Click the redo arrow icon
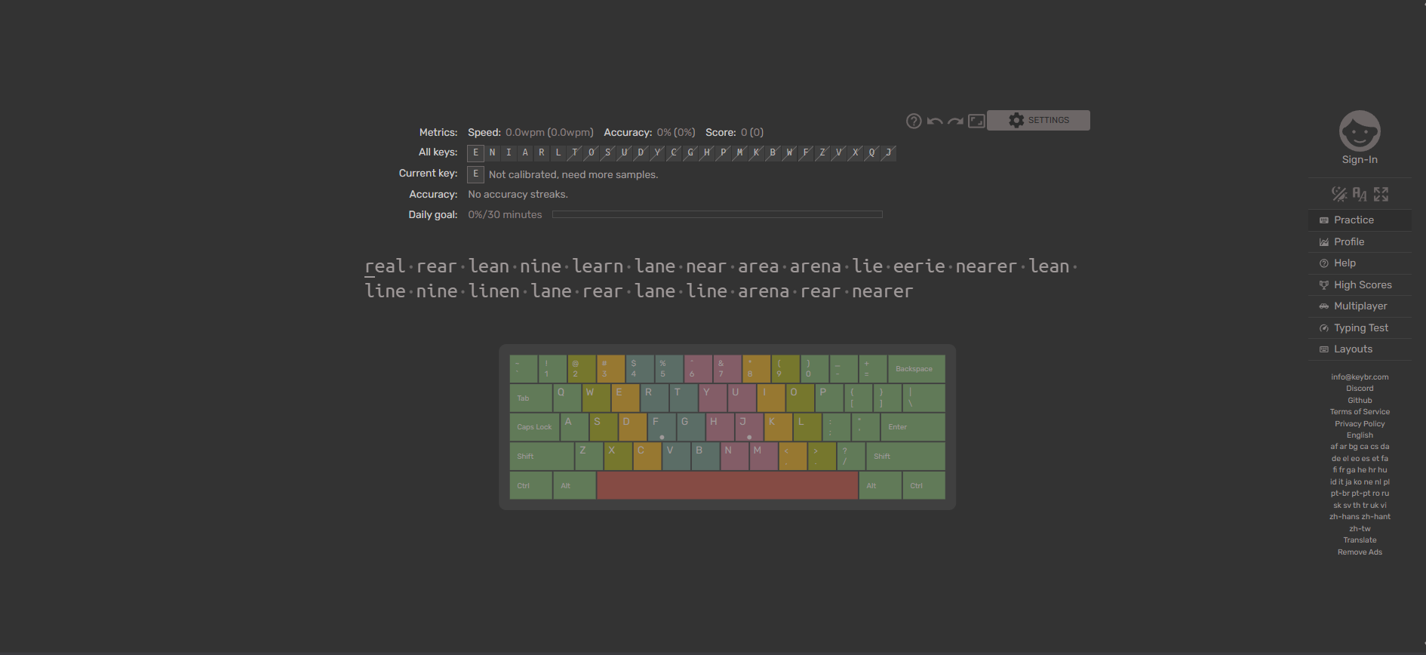1426x655 pixels. (955, 121)
